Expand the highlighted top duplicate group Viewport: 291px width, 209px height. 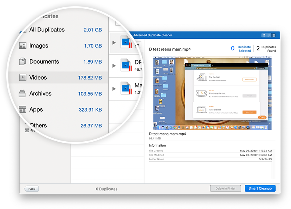[114, 42]
